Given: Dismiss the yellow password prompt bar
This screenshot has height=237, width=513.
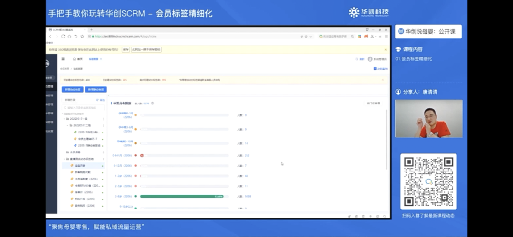Looking at the screenshot, I should click(x=385, y=50).
